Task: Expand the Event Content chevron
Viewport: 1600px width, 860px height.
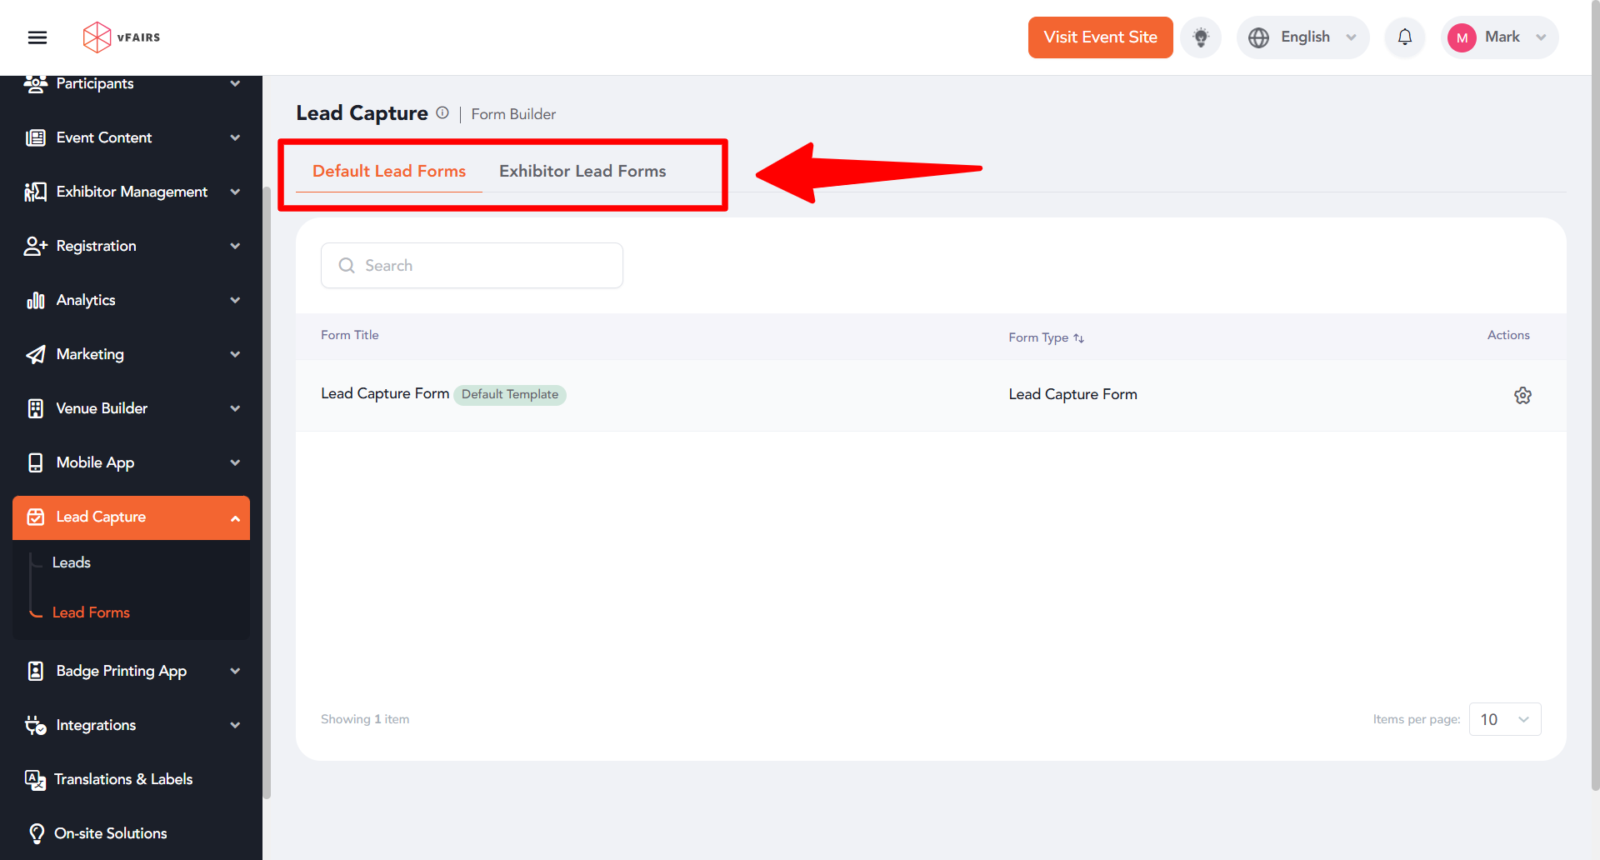Action: click(x=235, y=137)
